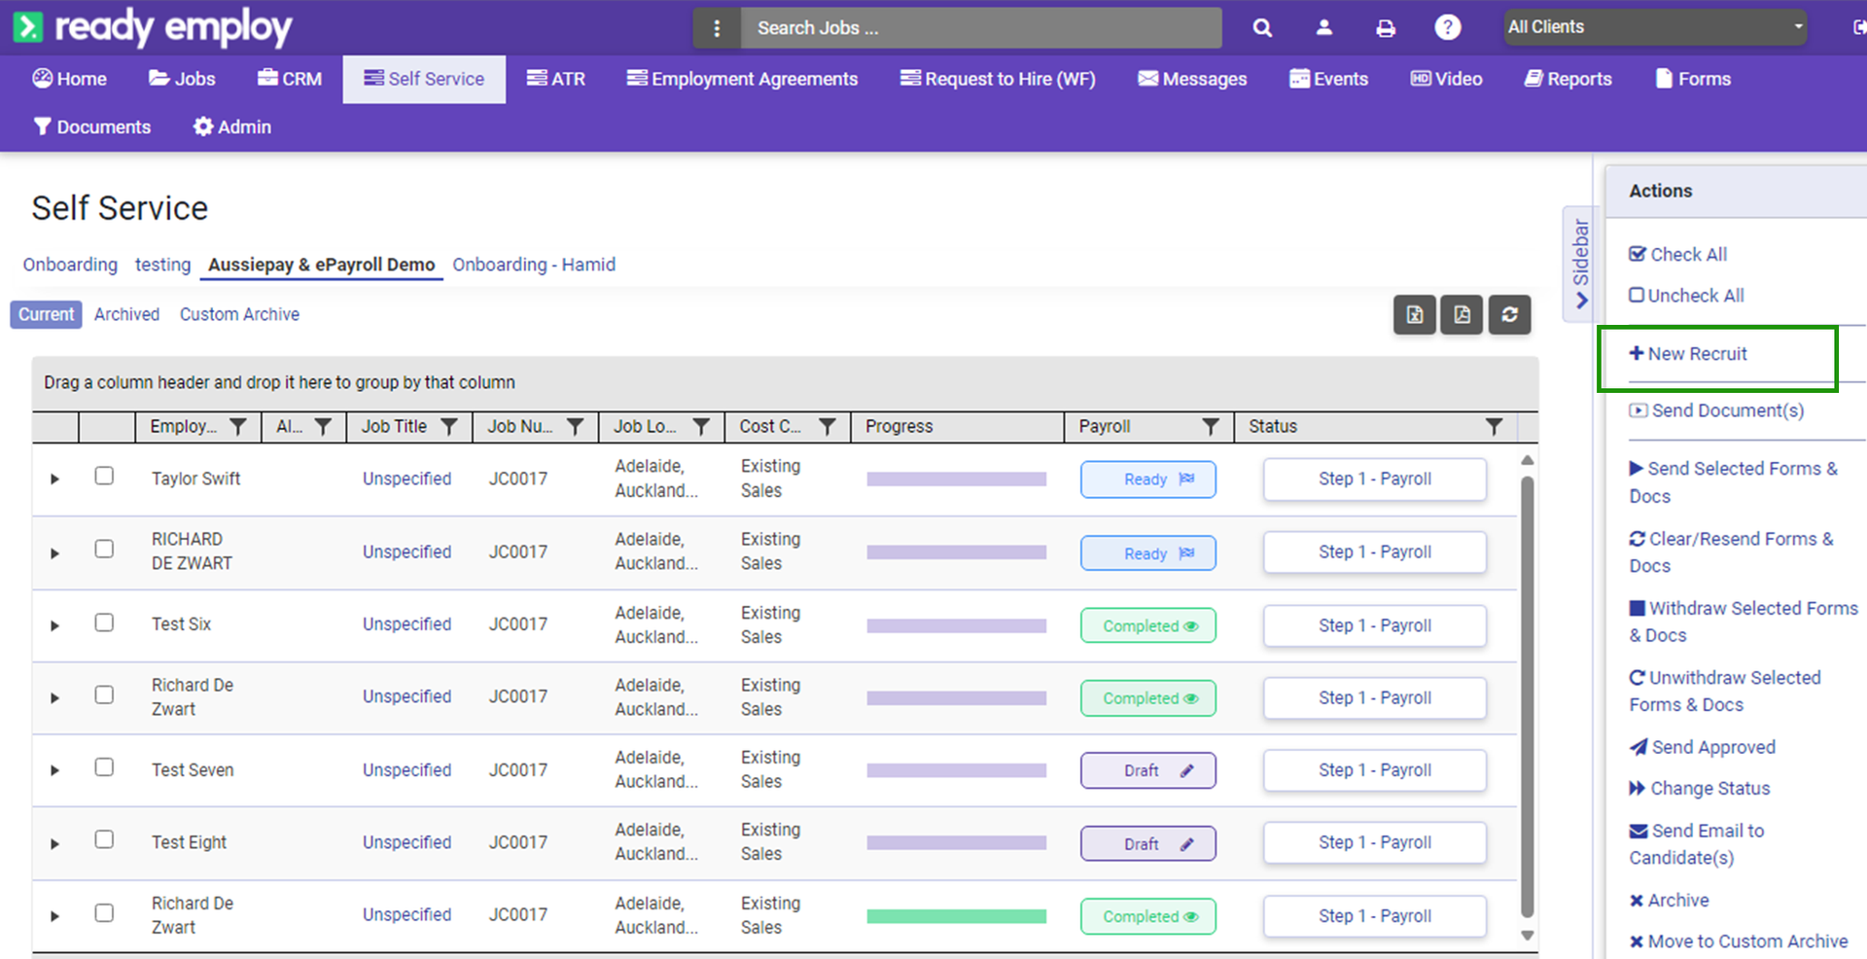Filter the Employee column
This screenshot has height=959, width=1867.
pos(238,427)
